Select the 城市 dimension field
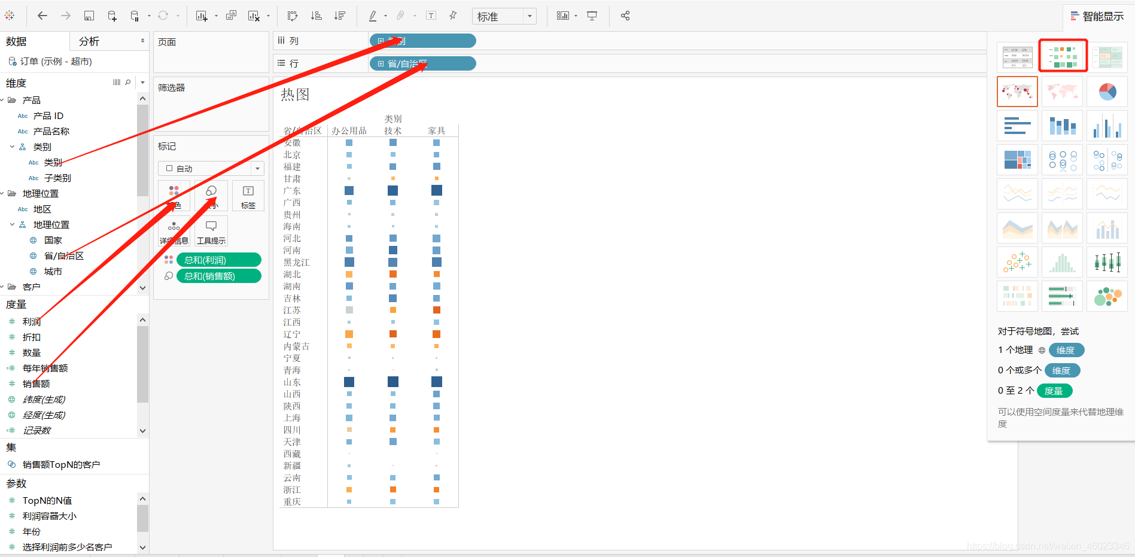 coord(53,271)
